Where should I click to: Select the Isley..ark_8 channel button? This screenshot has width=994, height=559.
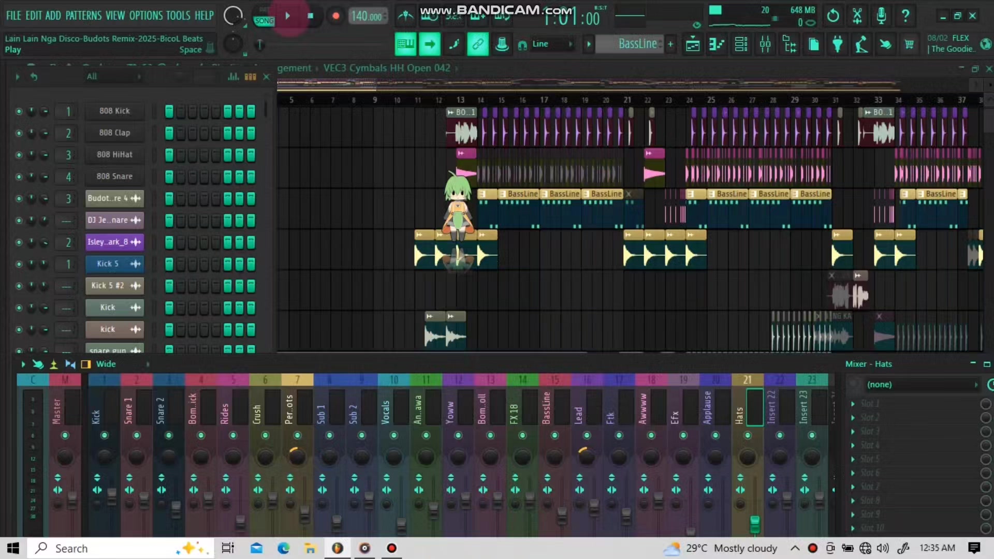[114, 242]
